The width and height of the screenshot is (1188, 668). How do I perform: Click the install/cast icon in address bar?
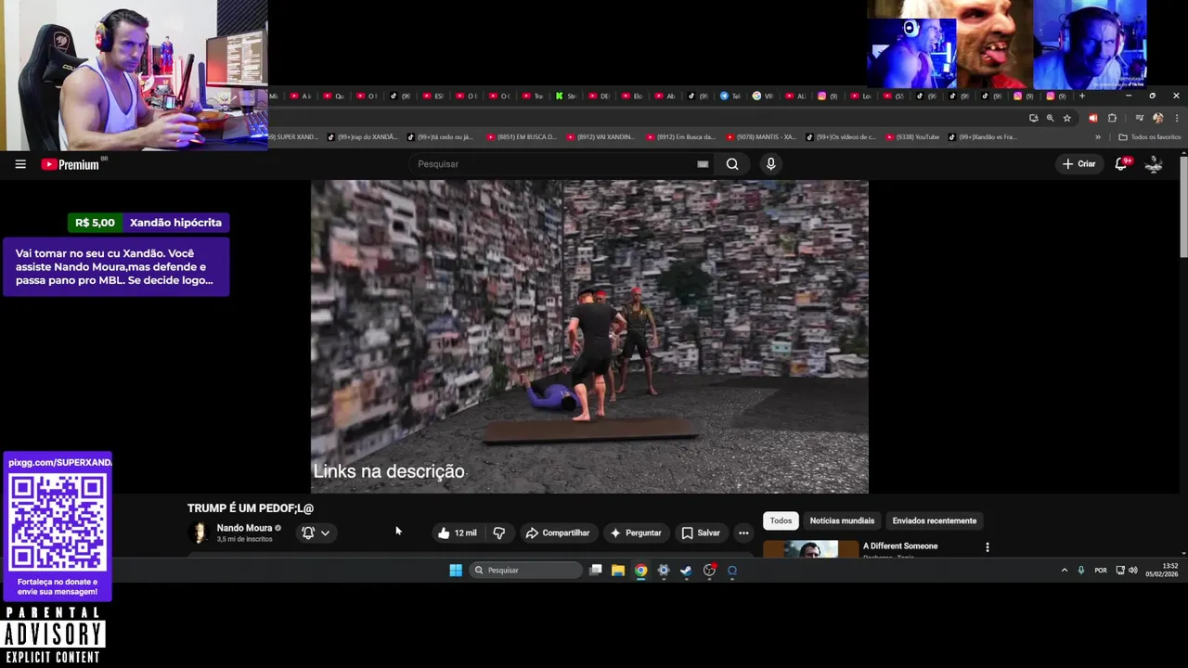[1033, 119]
